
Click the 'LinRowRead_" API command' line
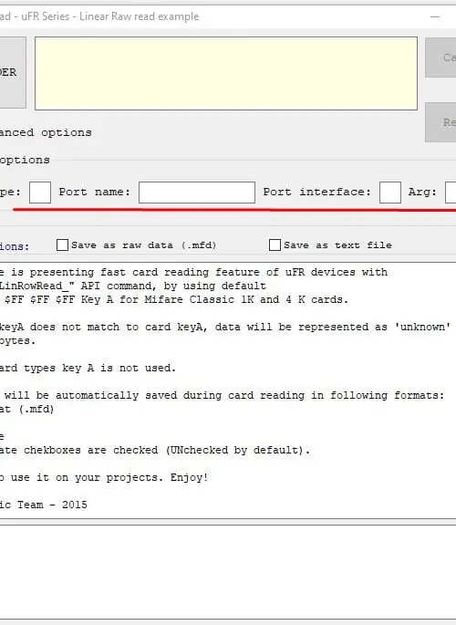coord(132,286)
